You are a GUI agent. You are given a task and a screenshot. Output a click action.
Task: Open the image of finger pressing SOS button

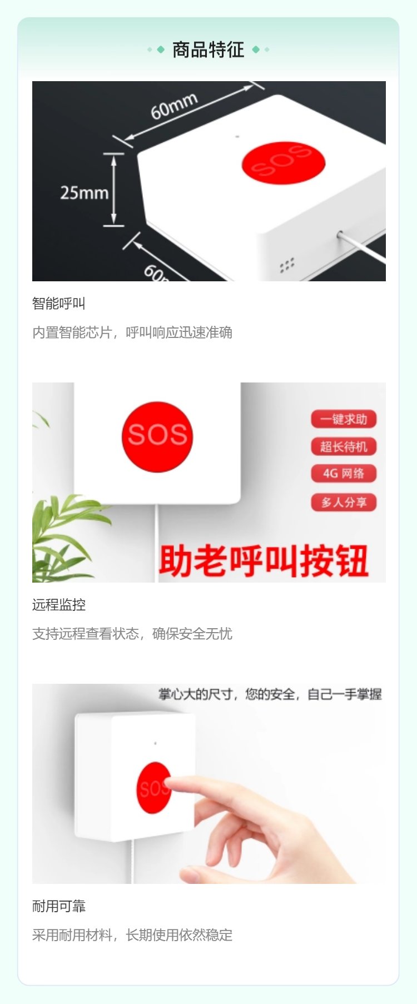point(209,784)
